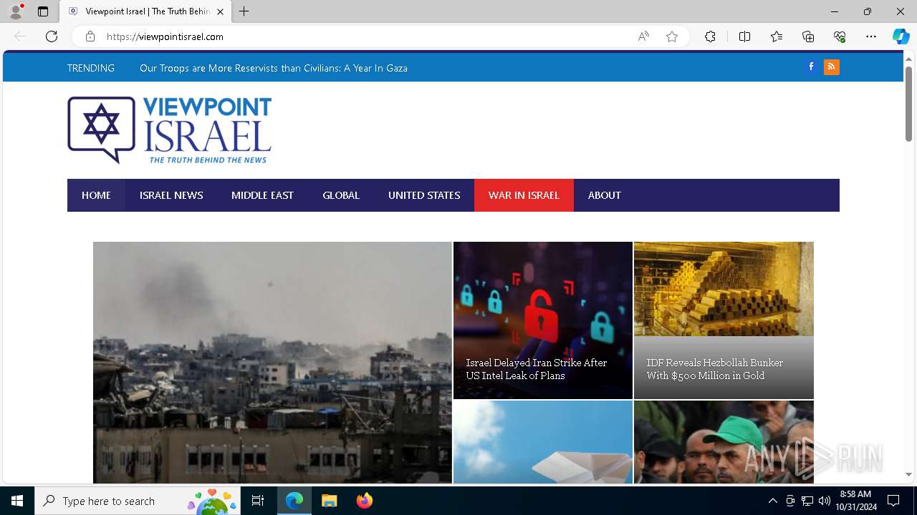The height and width of the screenshot is (515, 917).
Task: Click the gold bars article image
Action: coord(724,289)
